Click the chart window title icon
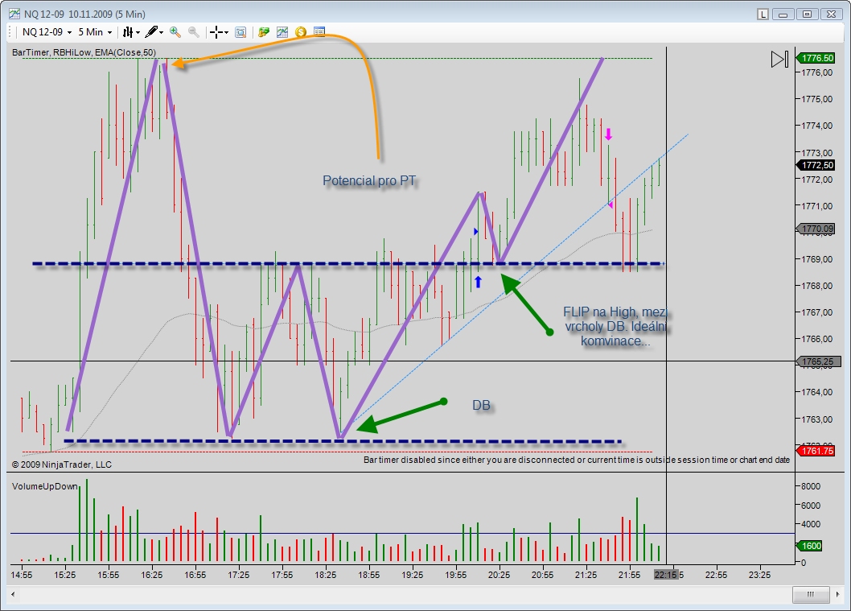 14,14
